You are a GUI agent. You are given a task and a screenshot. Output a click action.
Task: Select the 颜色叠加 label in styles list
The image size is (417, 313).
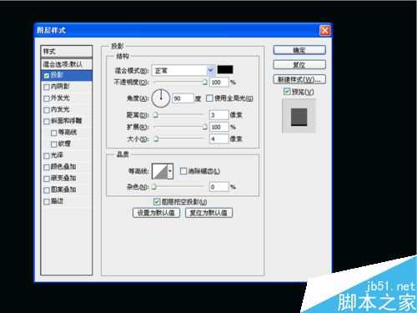[x=63, y=167]
